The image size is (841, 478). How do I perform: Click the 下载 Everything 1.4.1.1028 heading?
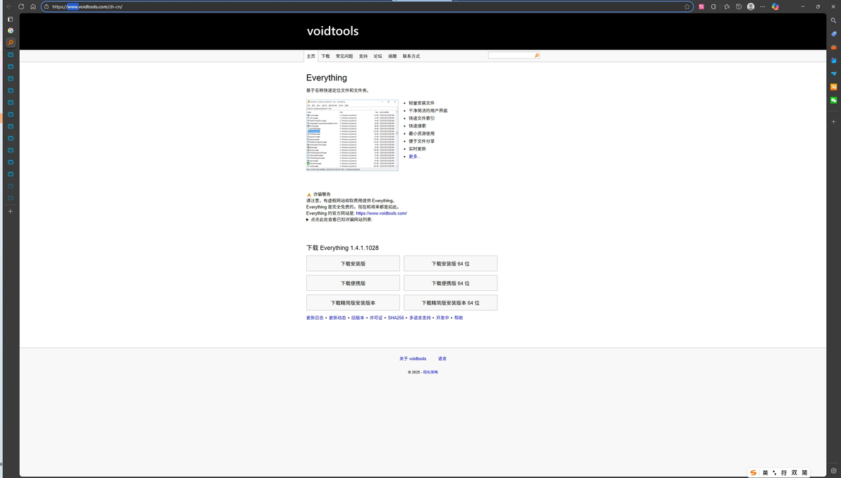342,248
